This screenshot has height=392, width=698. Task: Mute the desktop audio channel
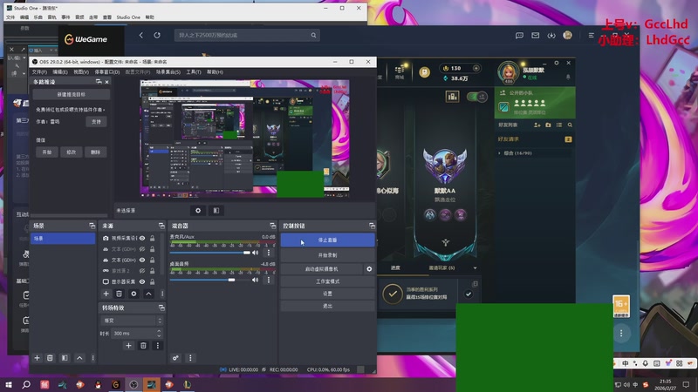[255, 280]
